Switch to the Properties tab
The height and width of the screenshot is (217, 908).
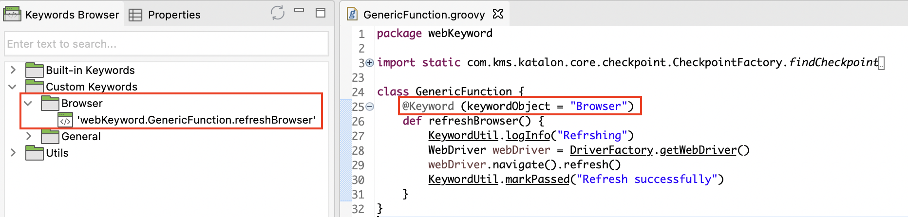click(x=165, y=15)
